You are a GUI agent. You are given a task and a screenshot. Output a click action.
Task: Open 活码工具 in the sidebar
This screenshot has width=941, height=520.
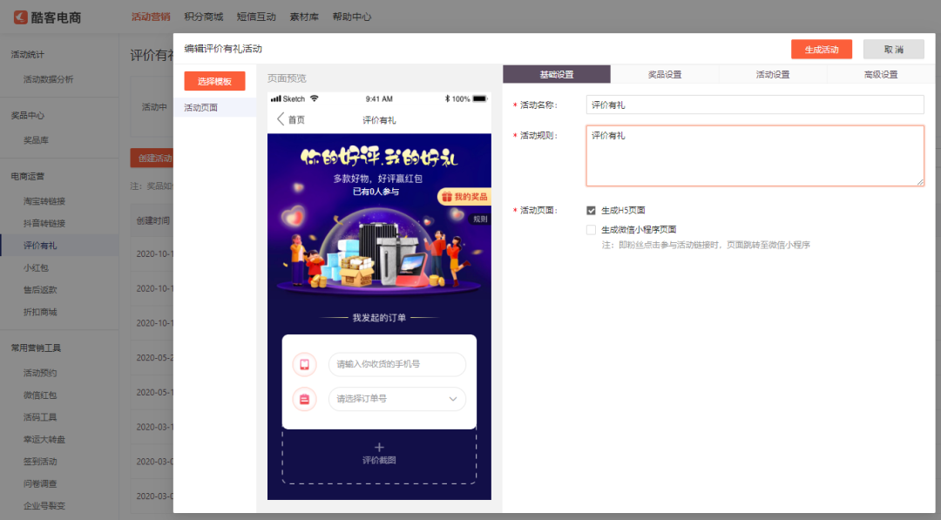tap(40, 417)
